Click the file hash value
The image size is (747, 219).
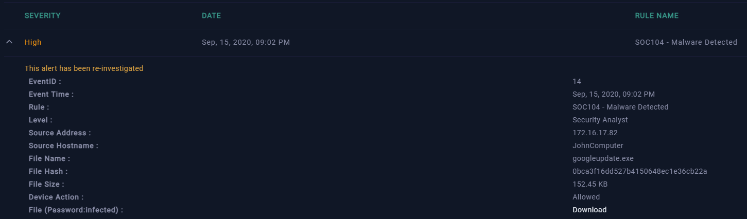639,171
